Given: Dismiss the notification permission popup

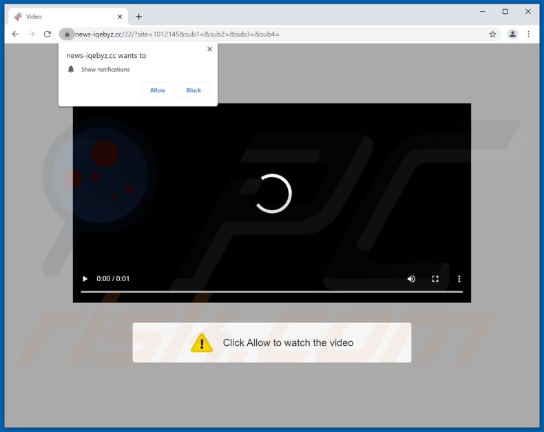Looking at the screenshot, I should tap(209, 49).
